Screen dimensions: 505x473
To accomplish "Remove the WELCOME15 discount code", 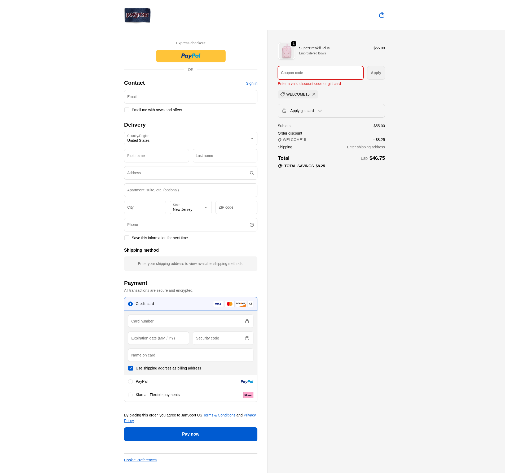I will tap(314, 94).
